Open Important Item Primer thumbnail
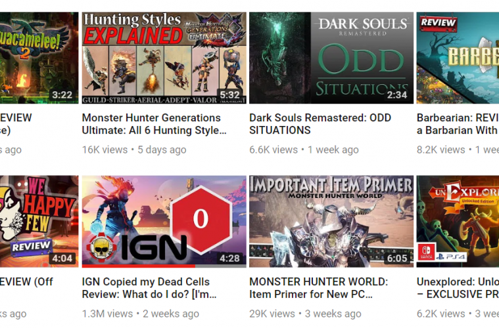 point(331,222)
